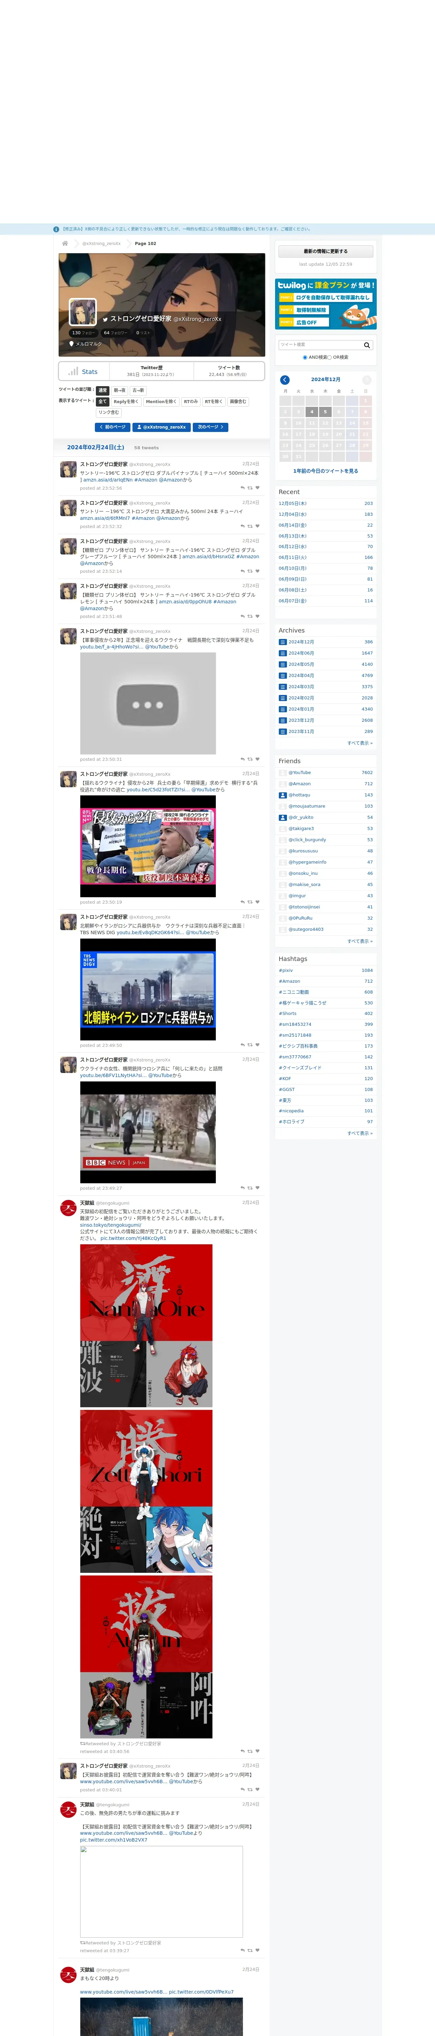Like the 軍事侵攻から2年 tweet
Image resolution: width=435 pixels, height=2036 pixels.
257,759
